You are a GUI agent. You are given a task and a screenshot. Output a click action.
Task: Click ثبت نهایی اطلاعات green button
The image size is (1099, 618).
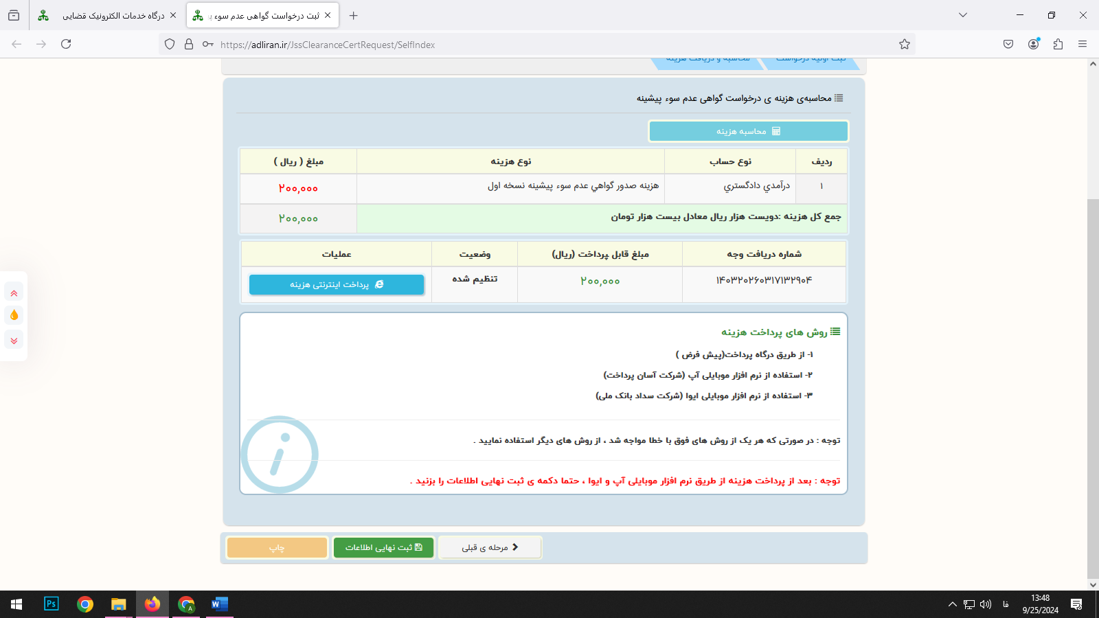coord(383,547)
